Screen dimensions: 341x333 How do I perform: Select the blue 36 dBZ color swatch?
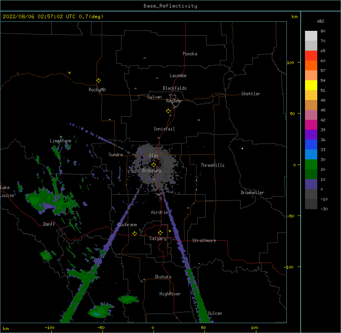pyautogui.click(x=311, y=144)
